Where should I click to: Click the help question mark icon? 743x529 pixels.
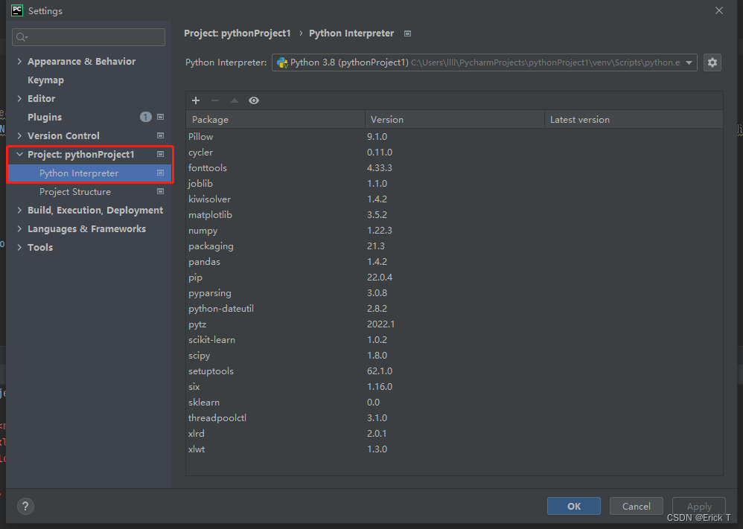[25, 506]
